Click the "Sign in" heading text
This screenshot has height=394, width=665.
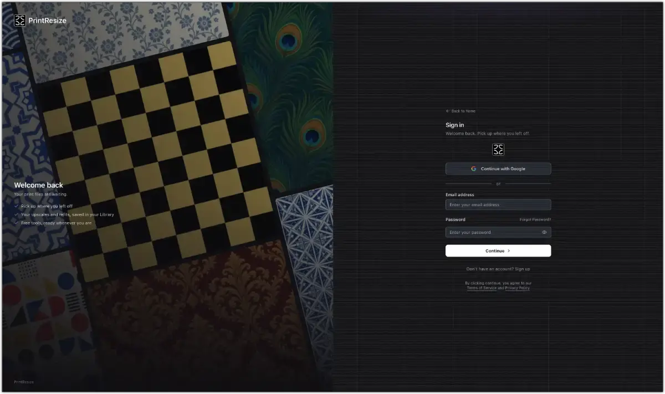click(455, 125)
